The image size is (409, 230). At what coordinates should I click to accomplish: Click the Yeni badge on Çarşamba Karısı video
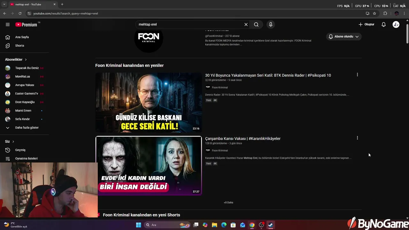208,164
